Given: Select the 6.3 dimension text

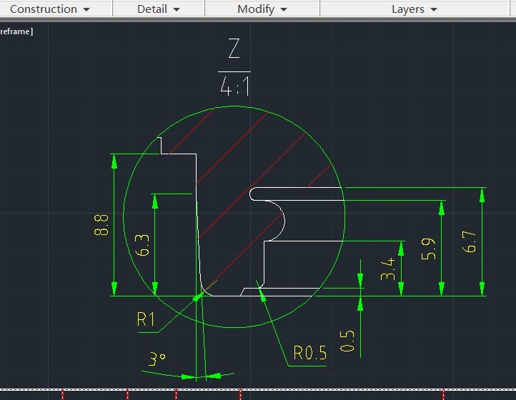Looking at the screenshot, I should click(142, 246).
